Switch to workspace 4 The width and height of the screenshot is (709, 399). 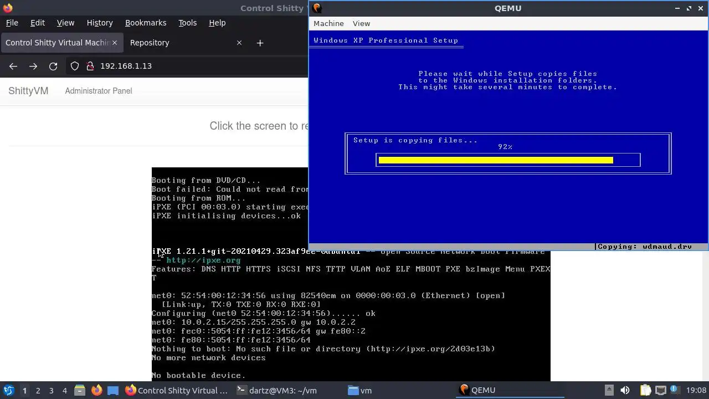[x=64, y=391]
